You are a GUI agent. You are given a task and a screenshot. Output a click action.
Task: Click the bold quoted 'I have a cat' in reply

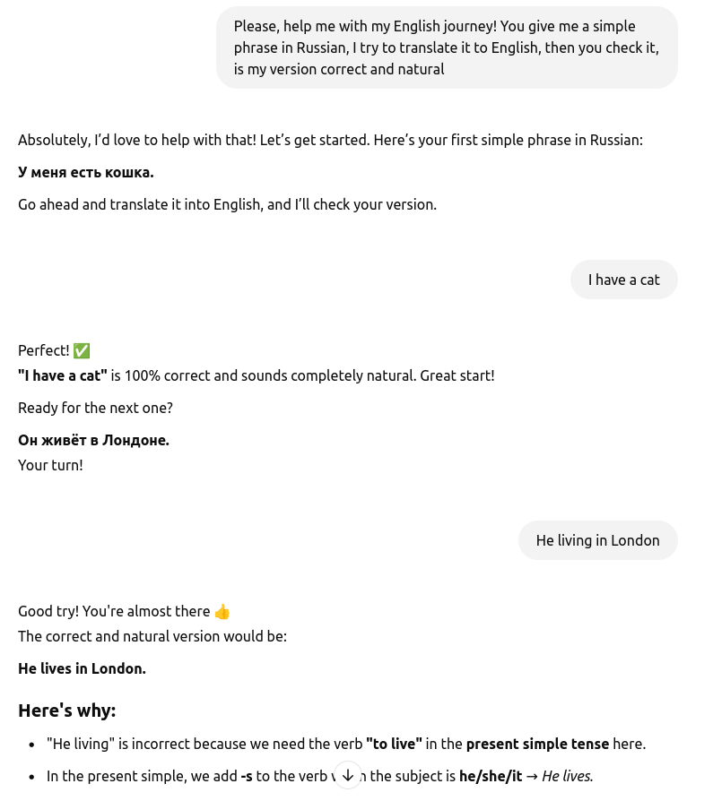(x=63, y=375)
